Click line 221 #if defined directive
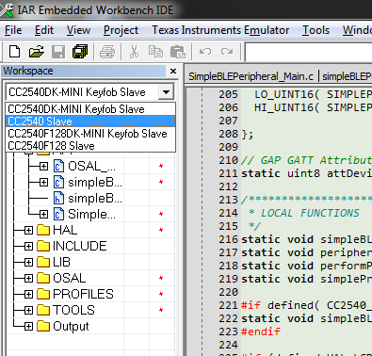Screen dimensions: 372x356 306,305
